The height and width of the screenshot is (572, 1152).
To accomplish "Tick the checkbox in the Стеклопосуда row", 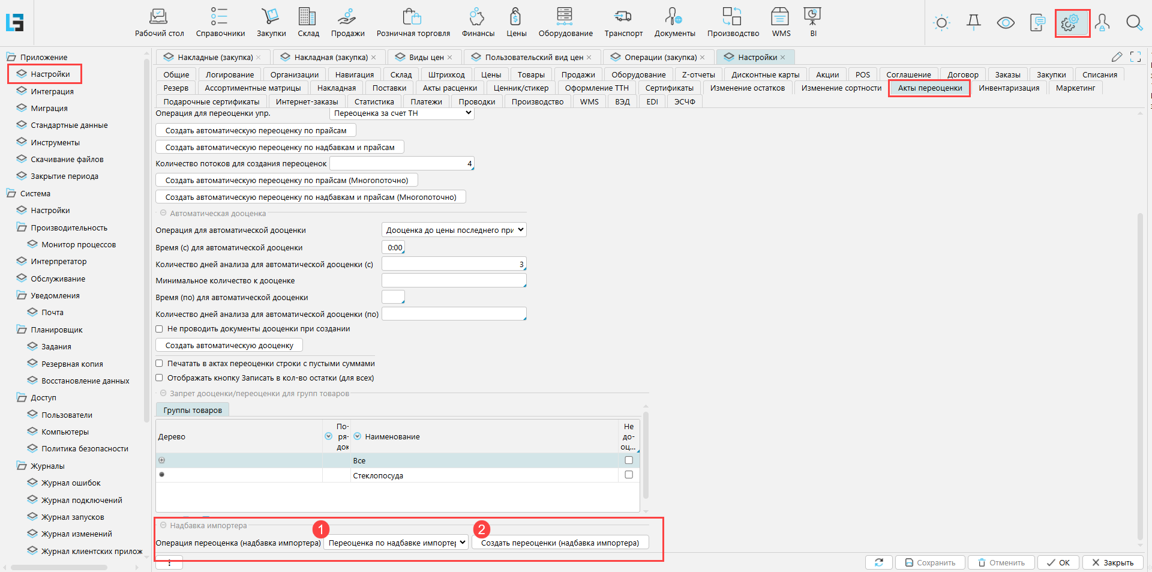I will [629, 475].
